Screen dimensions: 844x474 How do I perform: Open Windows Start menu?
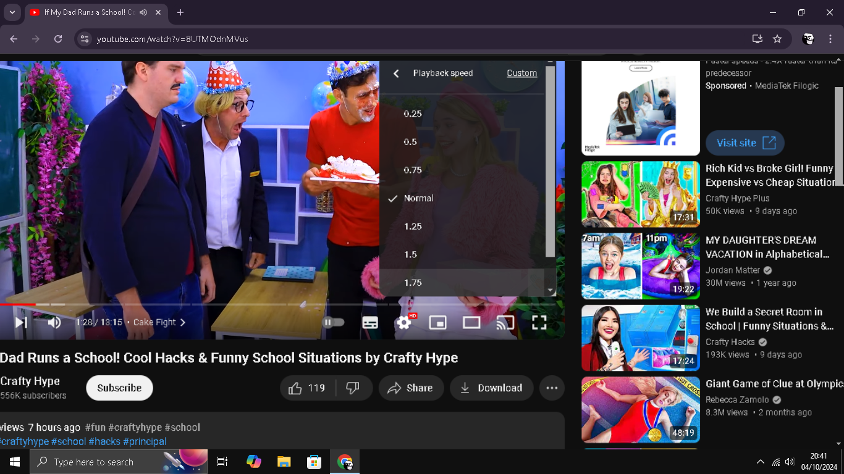click(15, 462)
